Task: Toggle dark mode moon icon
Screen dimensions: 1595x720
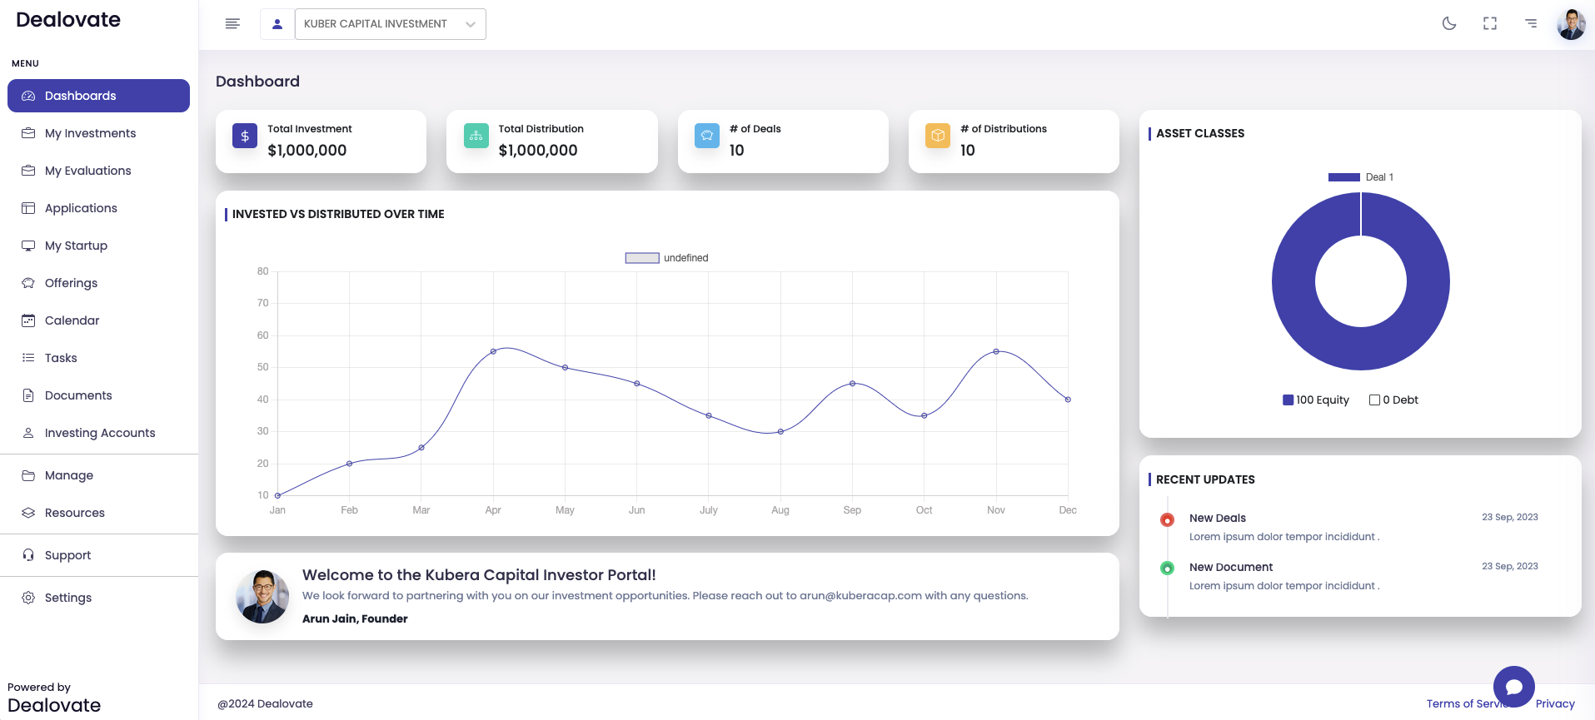Action: 1449,23
